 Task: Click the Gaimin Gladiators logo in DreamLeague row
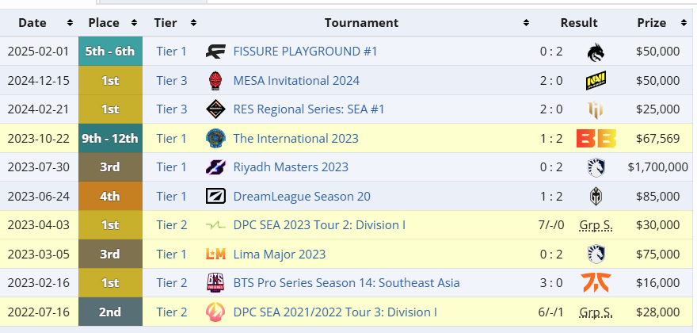pos(596,197)
